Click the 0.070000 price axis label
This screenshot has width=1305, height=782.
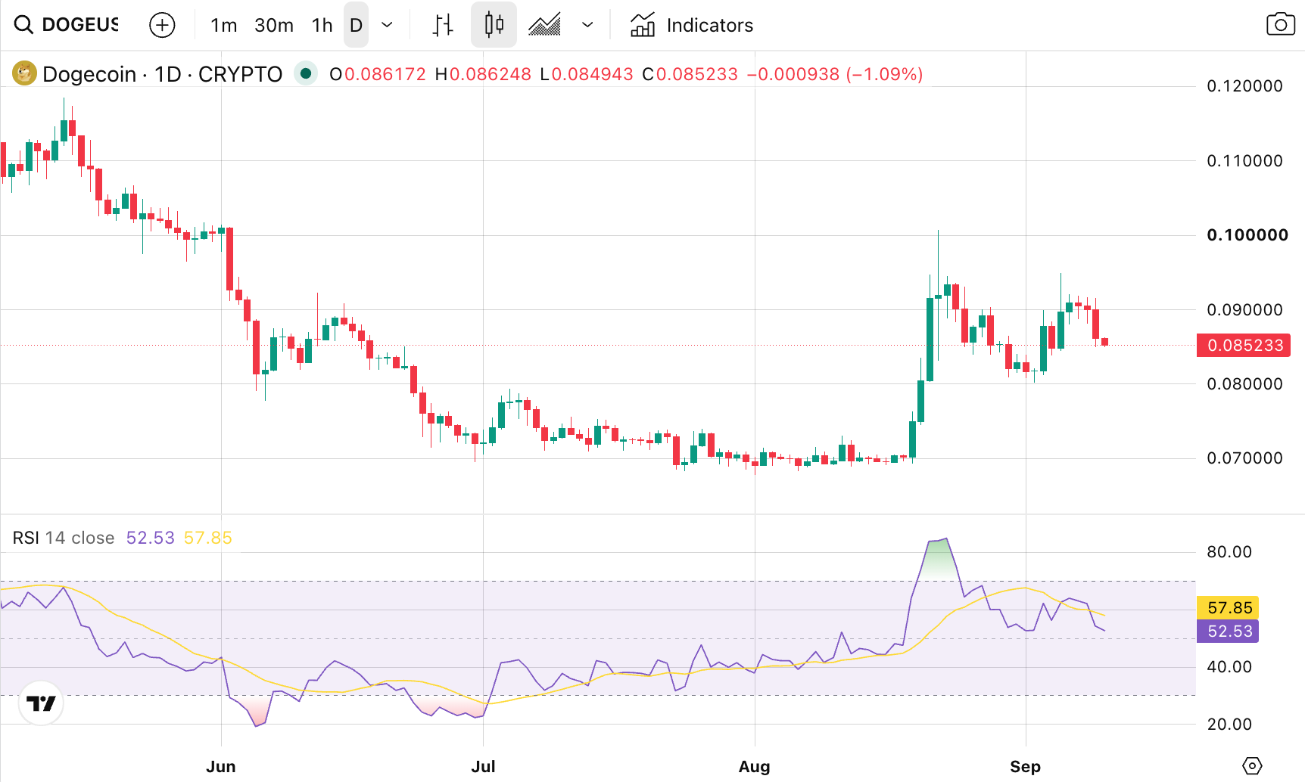[1244, 458]
